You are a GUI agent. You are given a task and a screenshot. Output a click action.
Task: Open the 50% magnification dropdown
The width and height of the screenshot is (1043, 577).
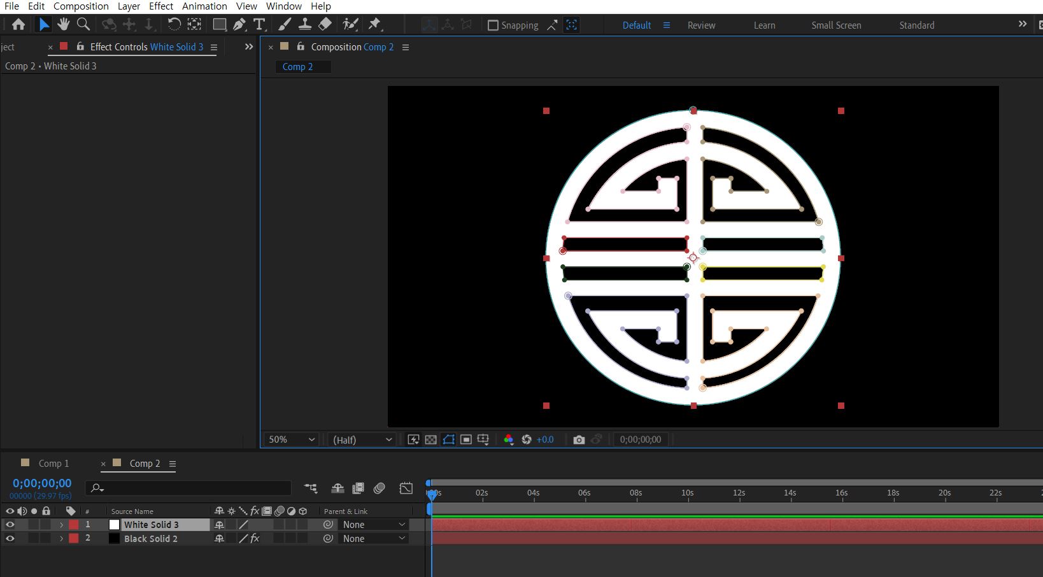tap(292, 439)
